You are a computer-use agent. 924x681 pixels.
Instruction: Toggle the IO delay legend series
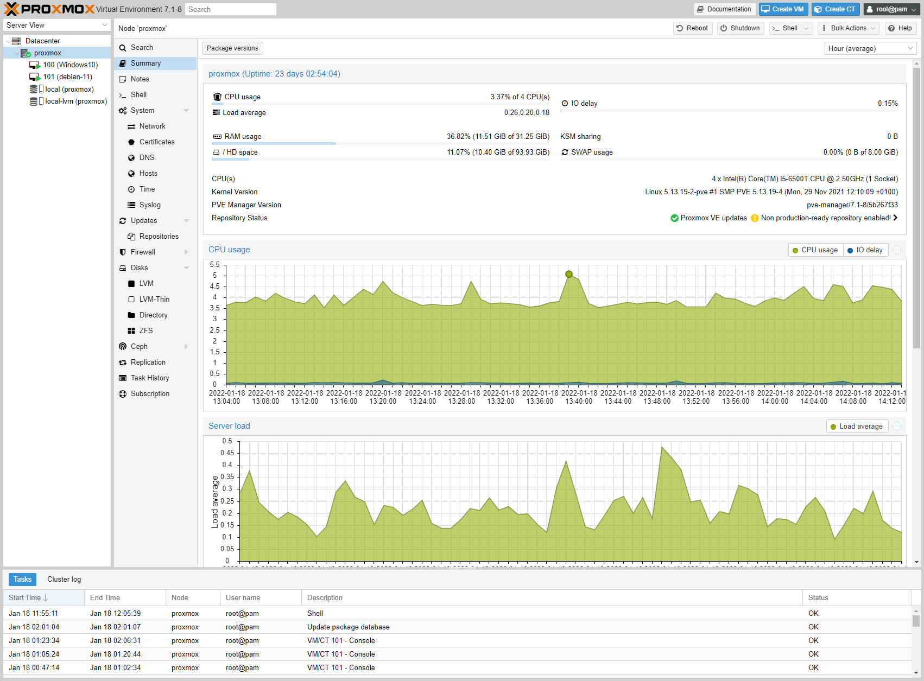[x=864, y=250]
